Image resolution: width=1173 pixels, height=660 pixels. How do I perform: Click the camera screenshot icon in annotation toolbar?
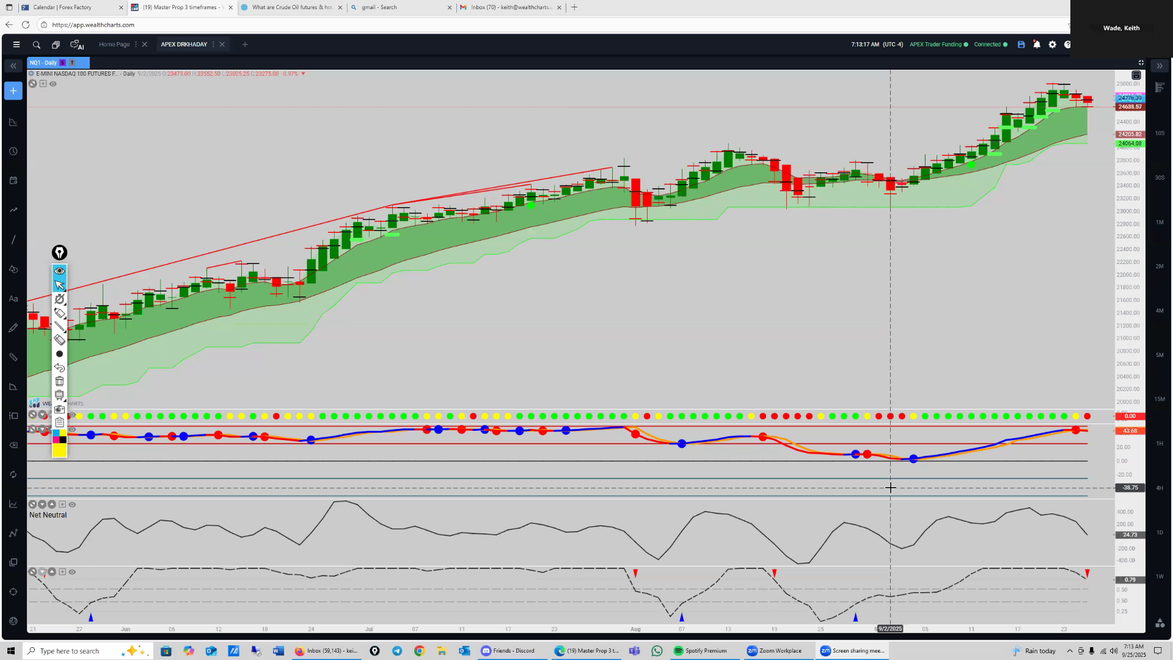[59, 409]
